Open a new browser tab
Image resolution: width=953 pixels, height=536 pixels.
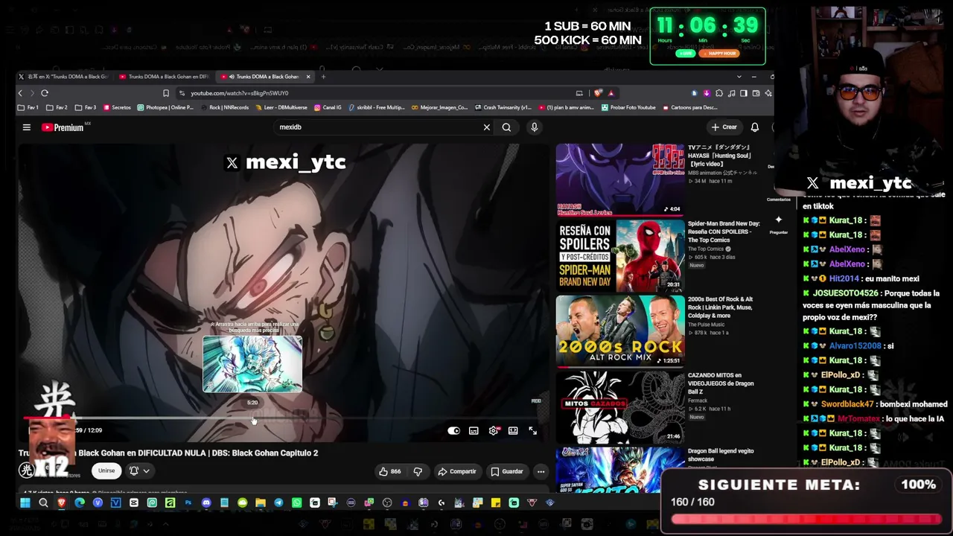tap(323, 77)
